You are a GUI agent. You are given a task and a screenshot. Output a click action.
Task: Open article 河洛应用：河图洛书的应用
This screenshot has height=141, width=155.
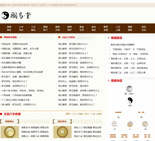pos(15,44)
